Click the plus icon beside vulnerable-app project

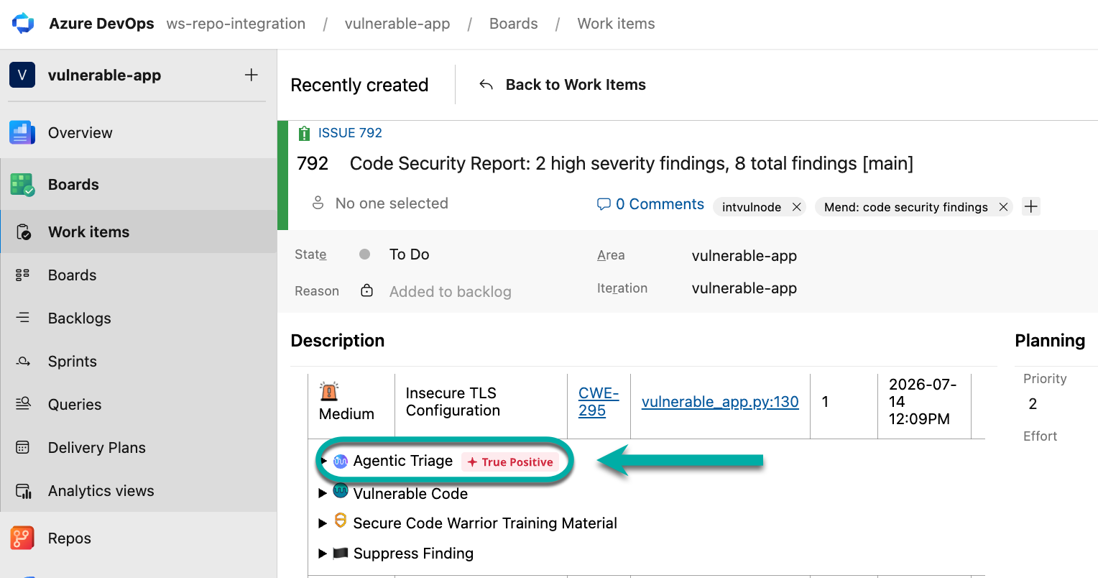pyautogui.click(x=252, y=75)
